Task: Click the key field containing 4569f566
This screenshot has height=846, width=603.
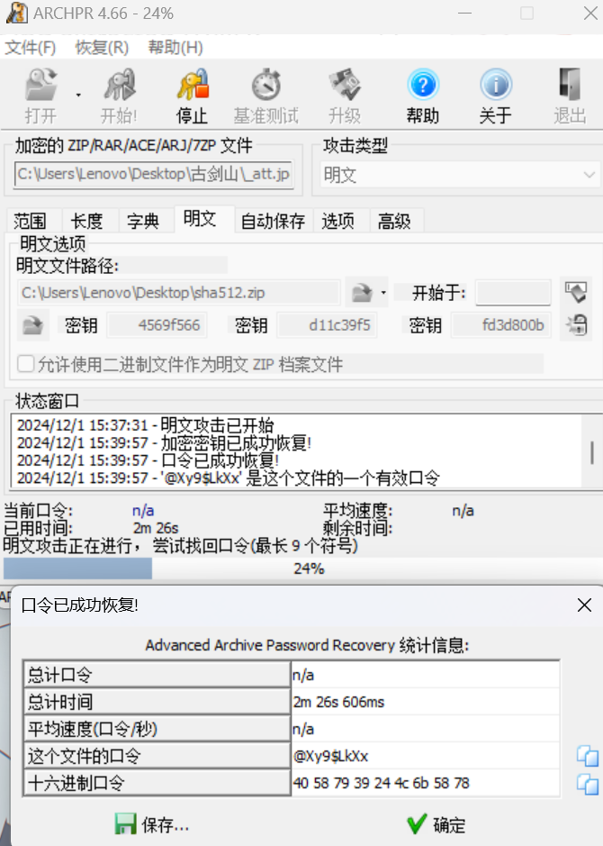Action: tap(157, 325)
